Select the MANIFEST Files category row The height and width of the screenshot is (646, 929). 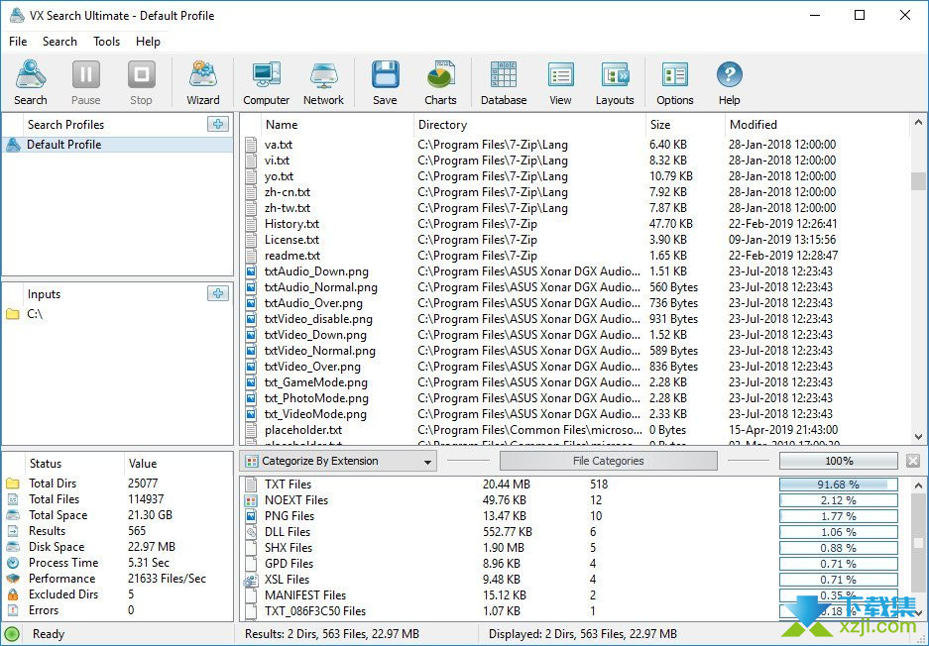[575, 595]
